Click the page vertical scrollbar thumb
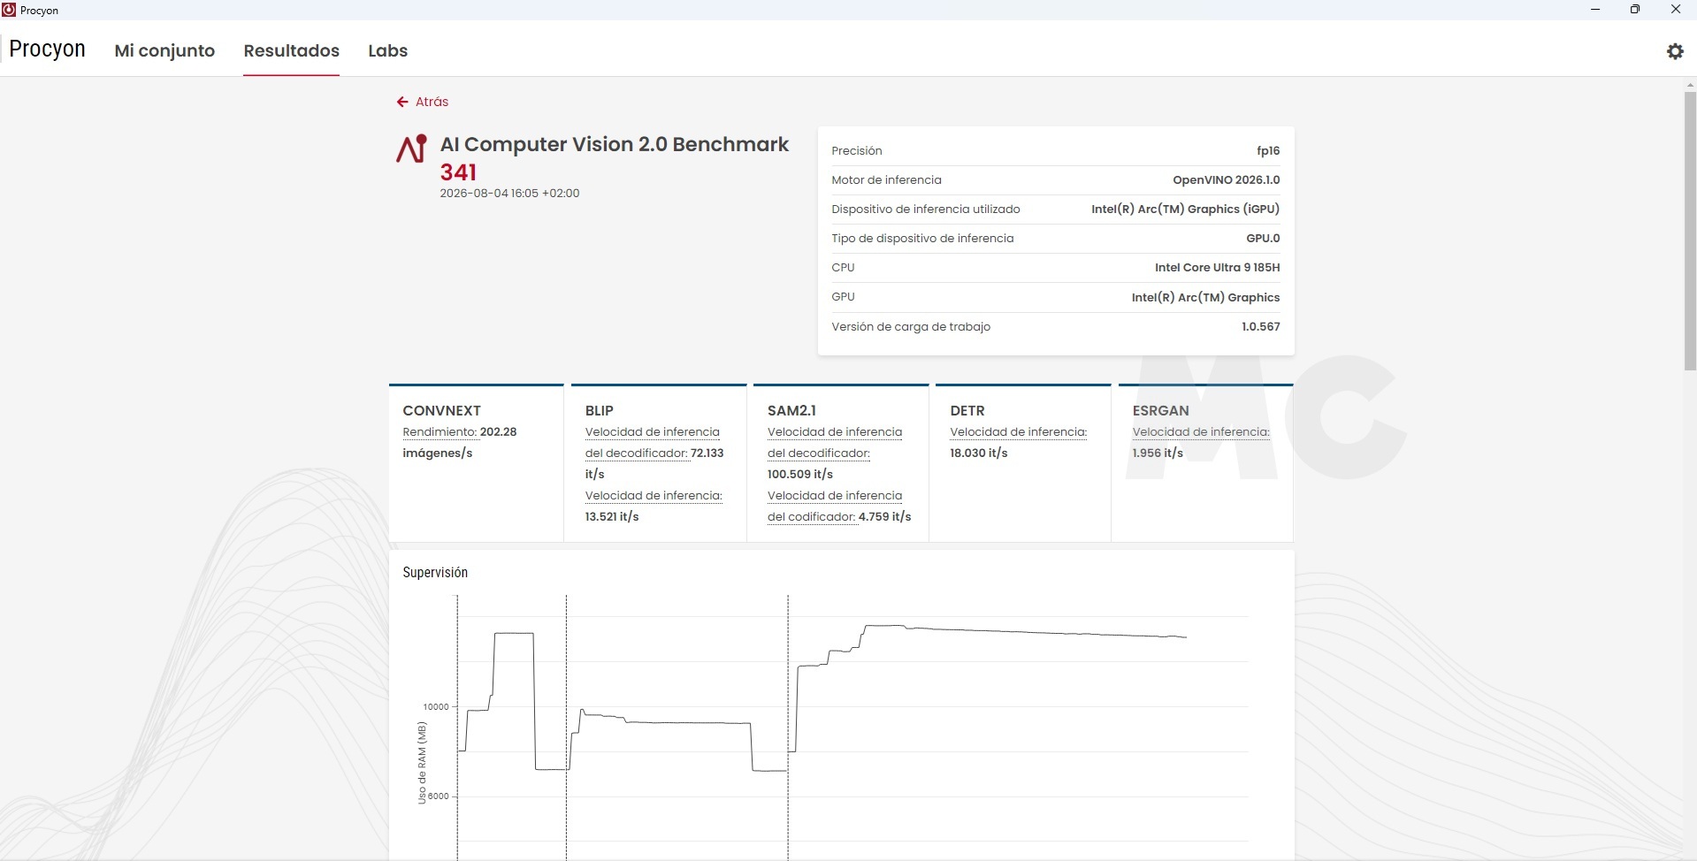The width and height of the screenshot is (1697, 861). pos(1690,231)
